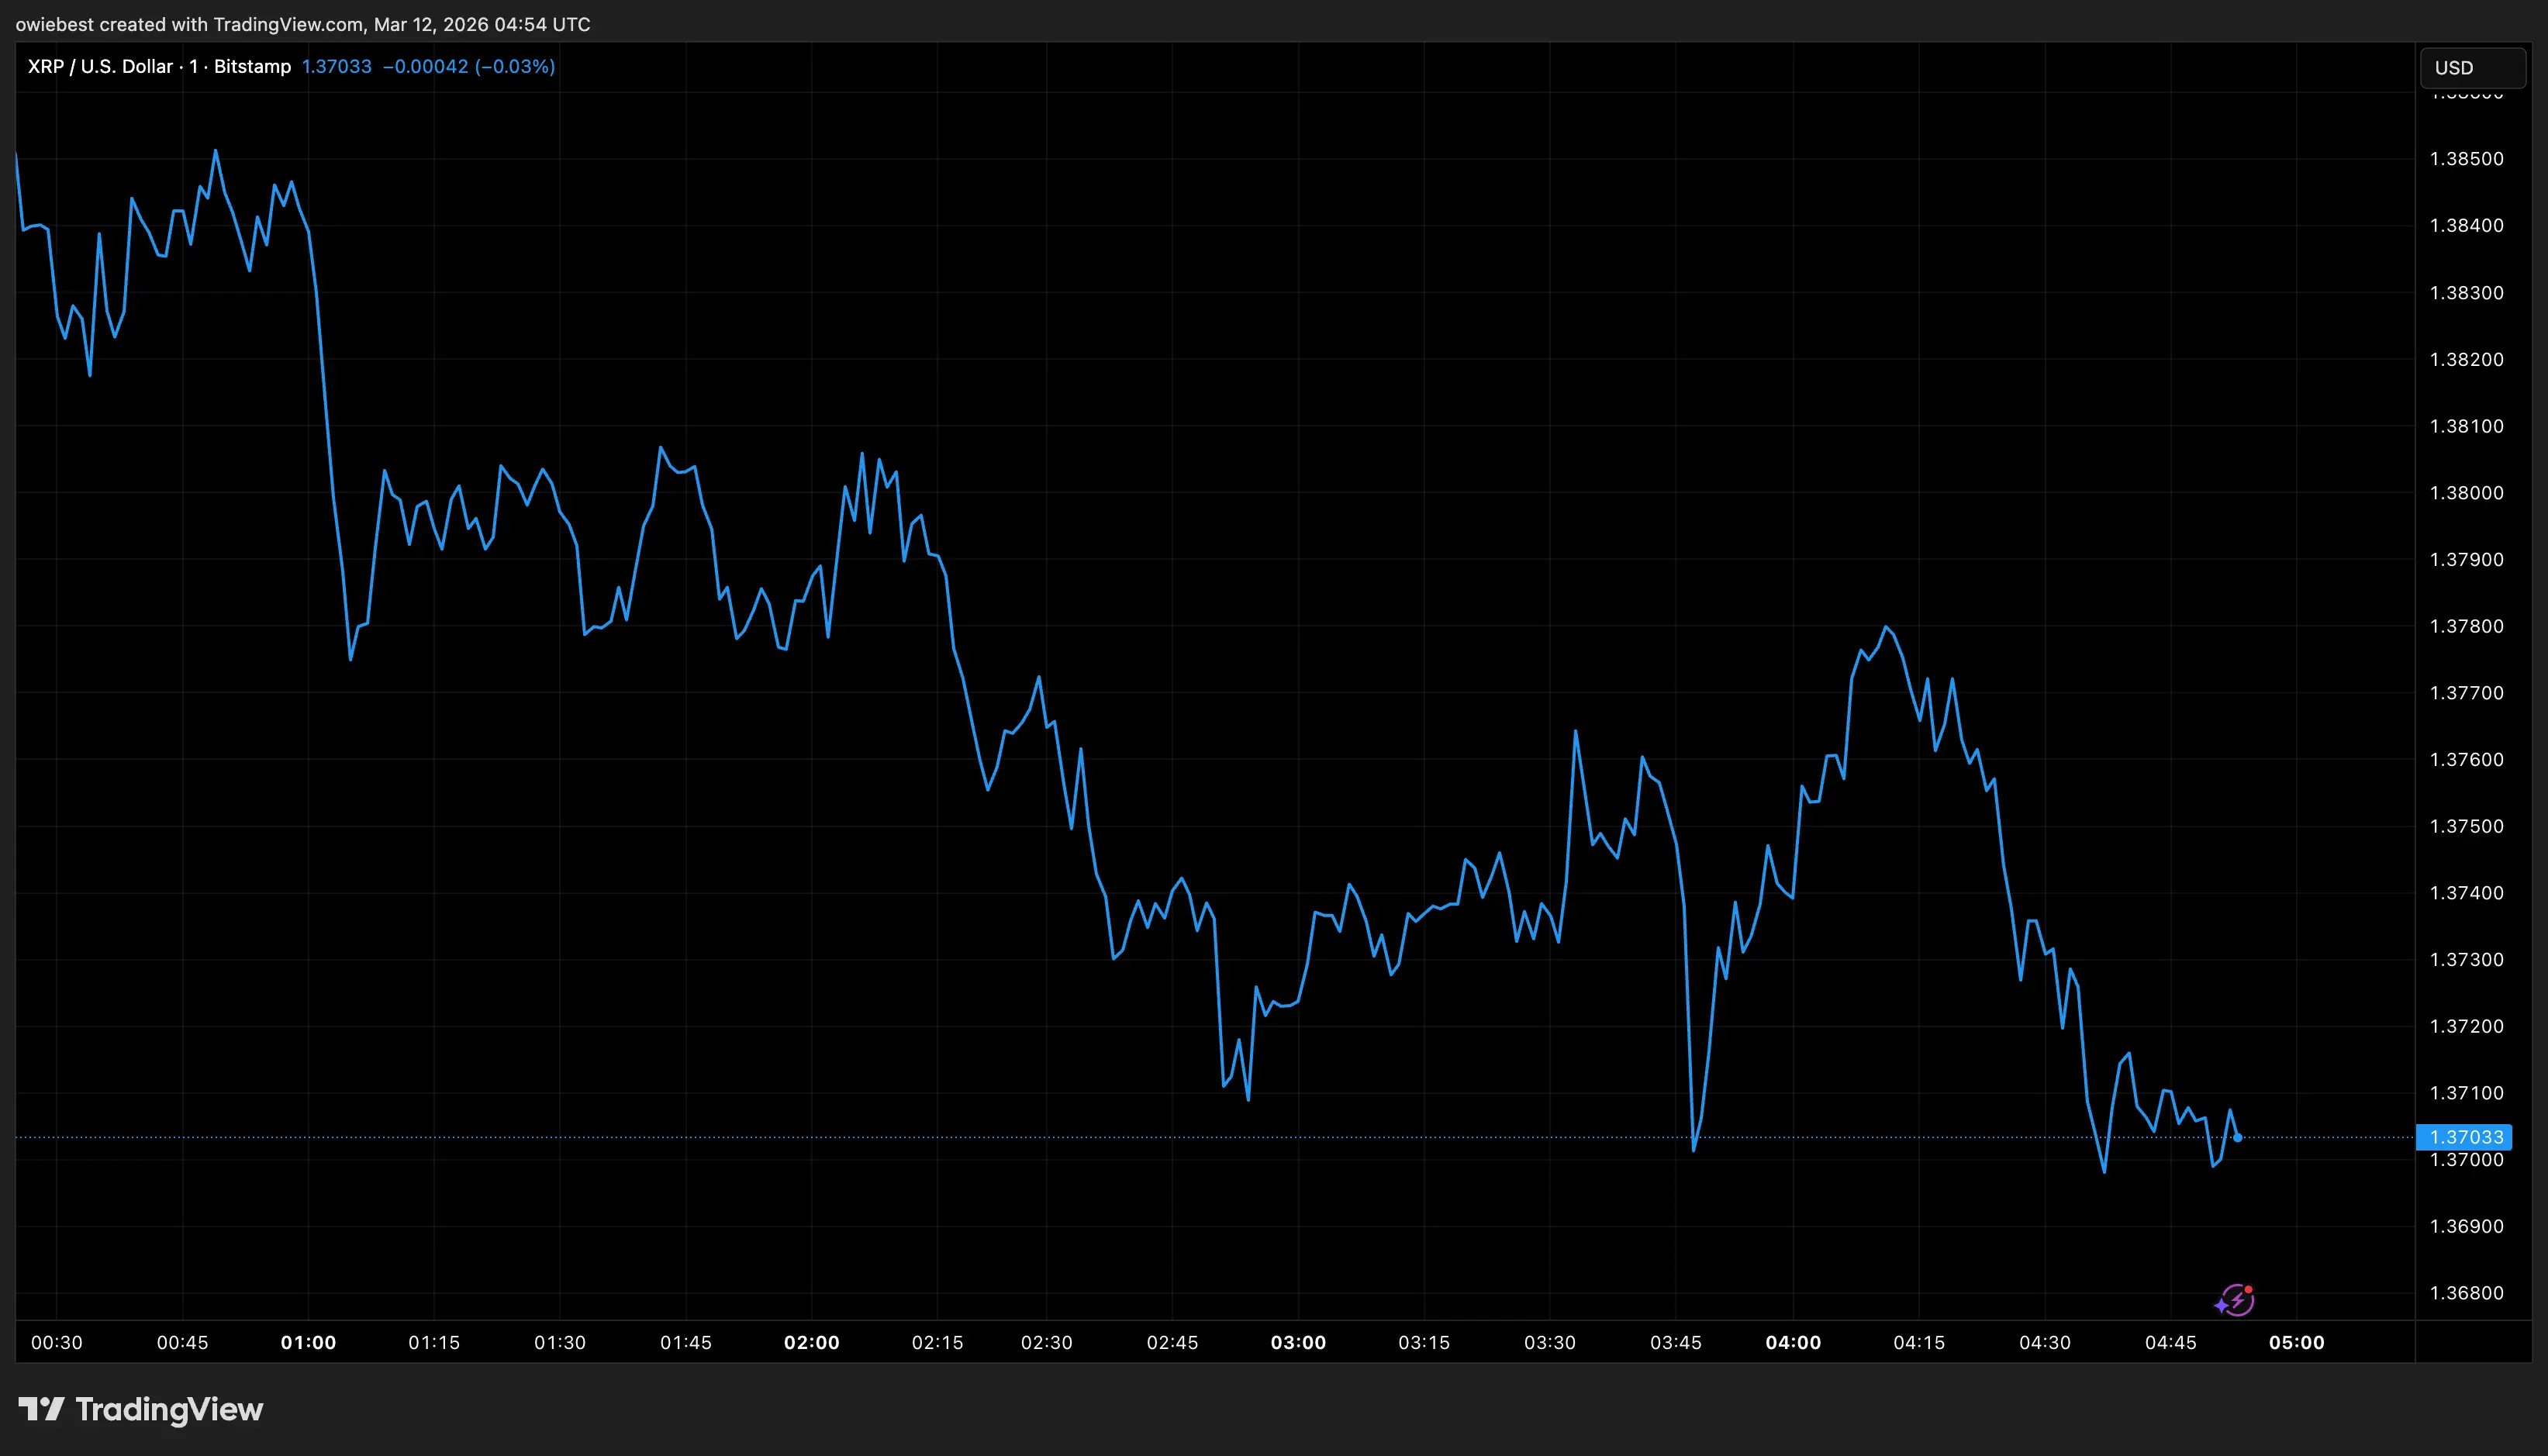Click the 1.38000 price scale label
This screenshot has width=2548, height=1456.
click(x=2466, y=493)
